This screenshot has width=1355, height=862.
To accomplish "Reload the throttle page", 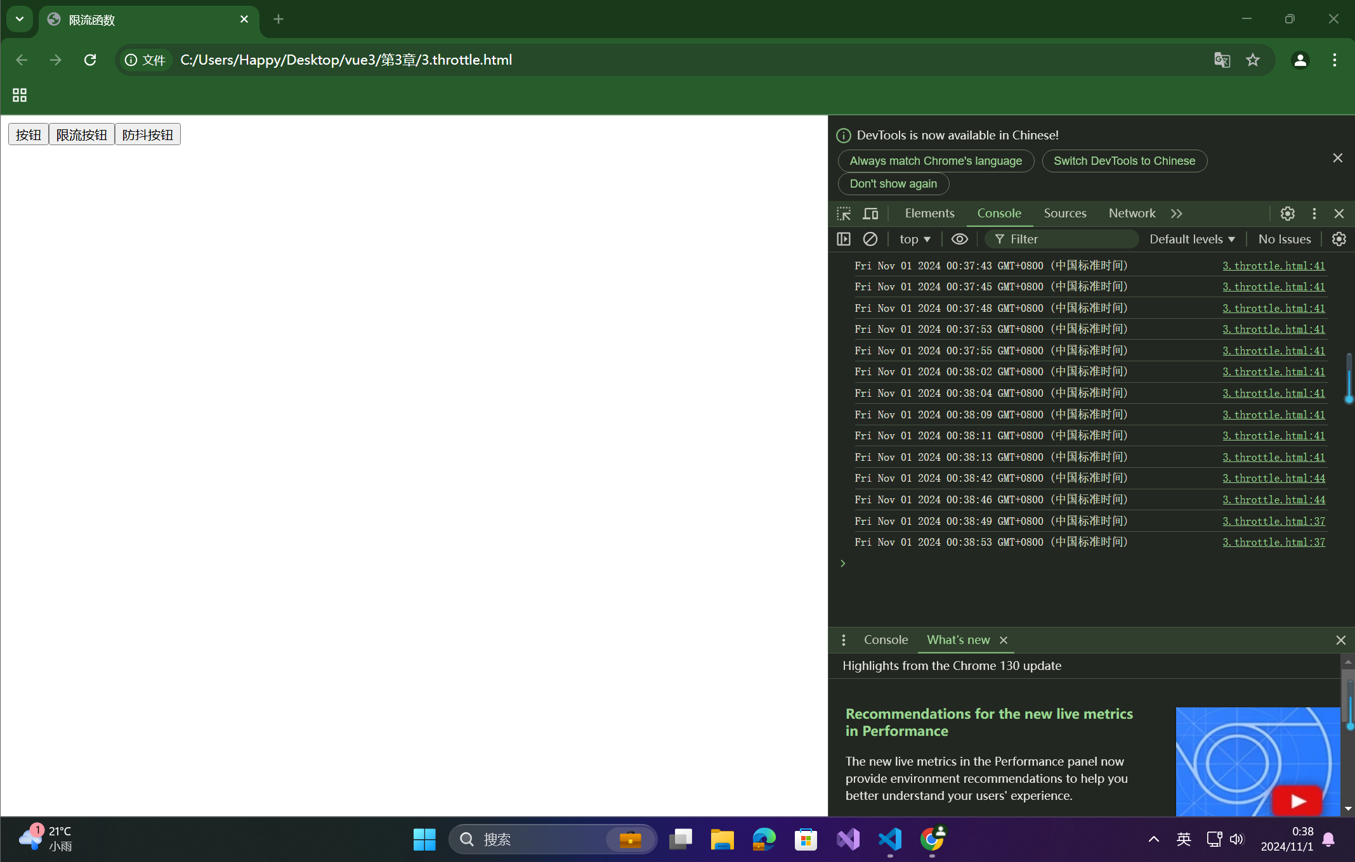I will click(x=90, y=60).
